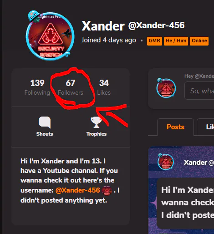
Task: Click the @Xander-456 mention link in bio
Action: coord(78,190)
